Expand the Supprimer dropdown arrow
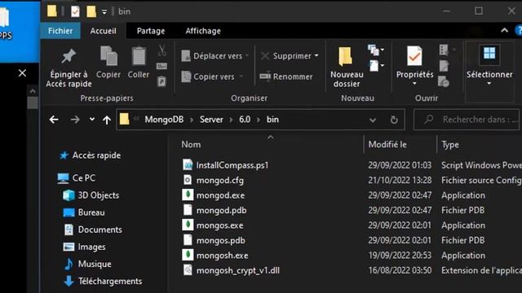Viewport: 522px width, 293px height. pyautogui.click(x=316, y=56)
